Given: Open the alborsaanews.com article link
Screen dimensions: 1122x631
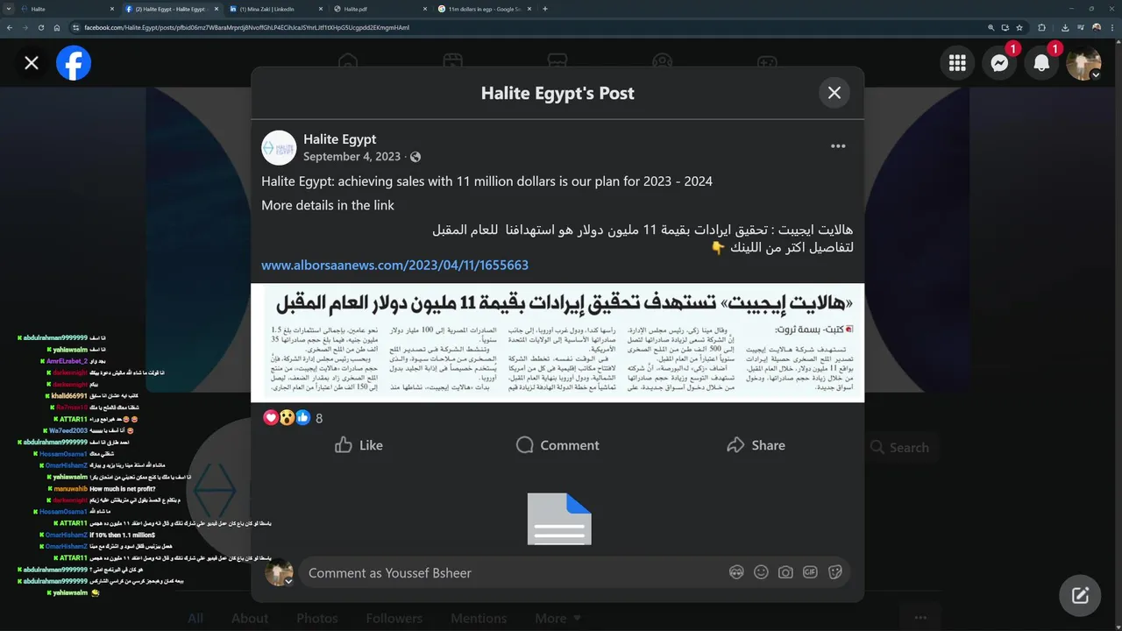Looking at the screenshot, I should click(x=394, y=265).
